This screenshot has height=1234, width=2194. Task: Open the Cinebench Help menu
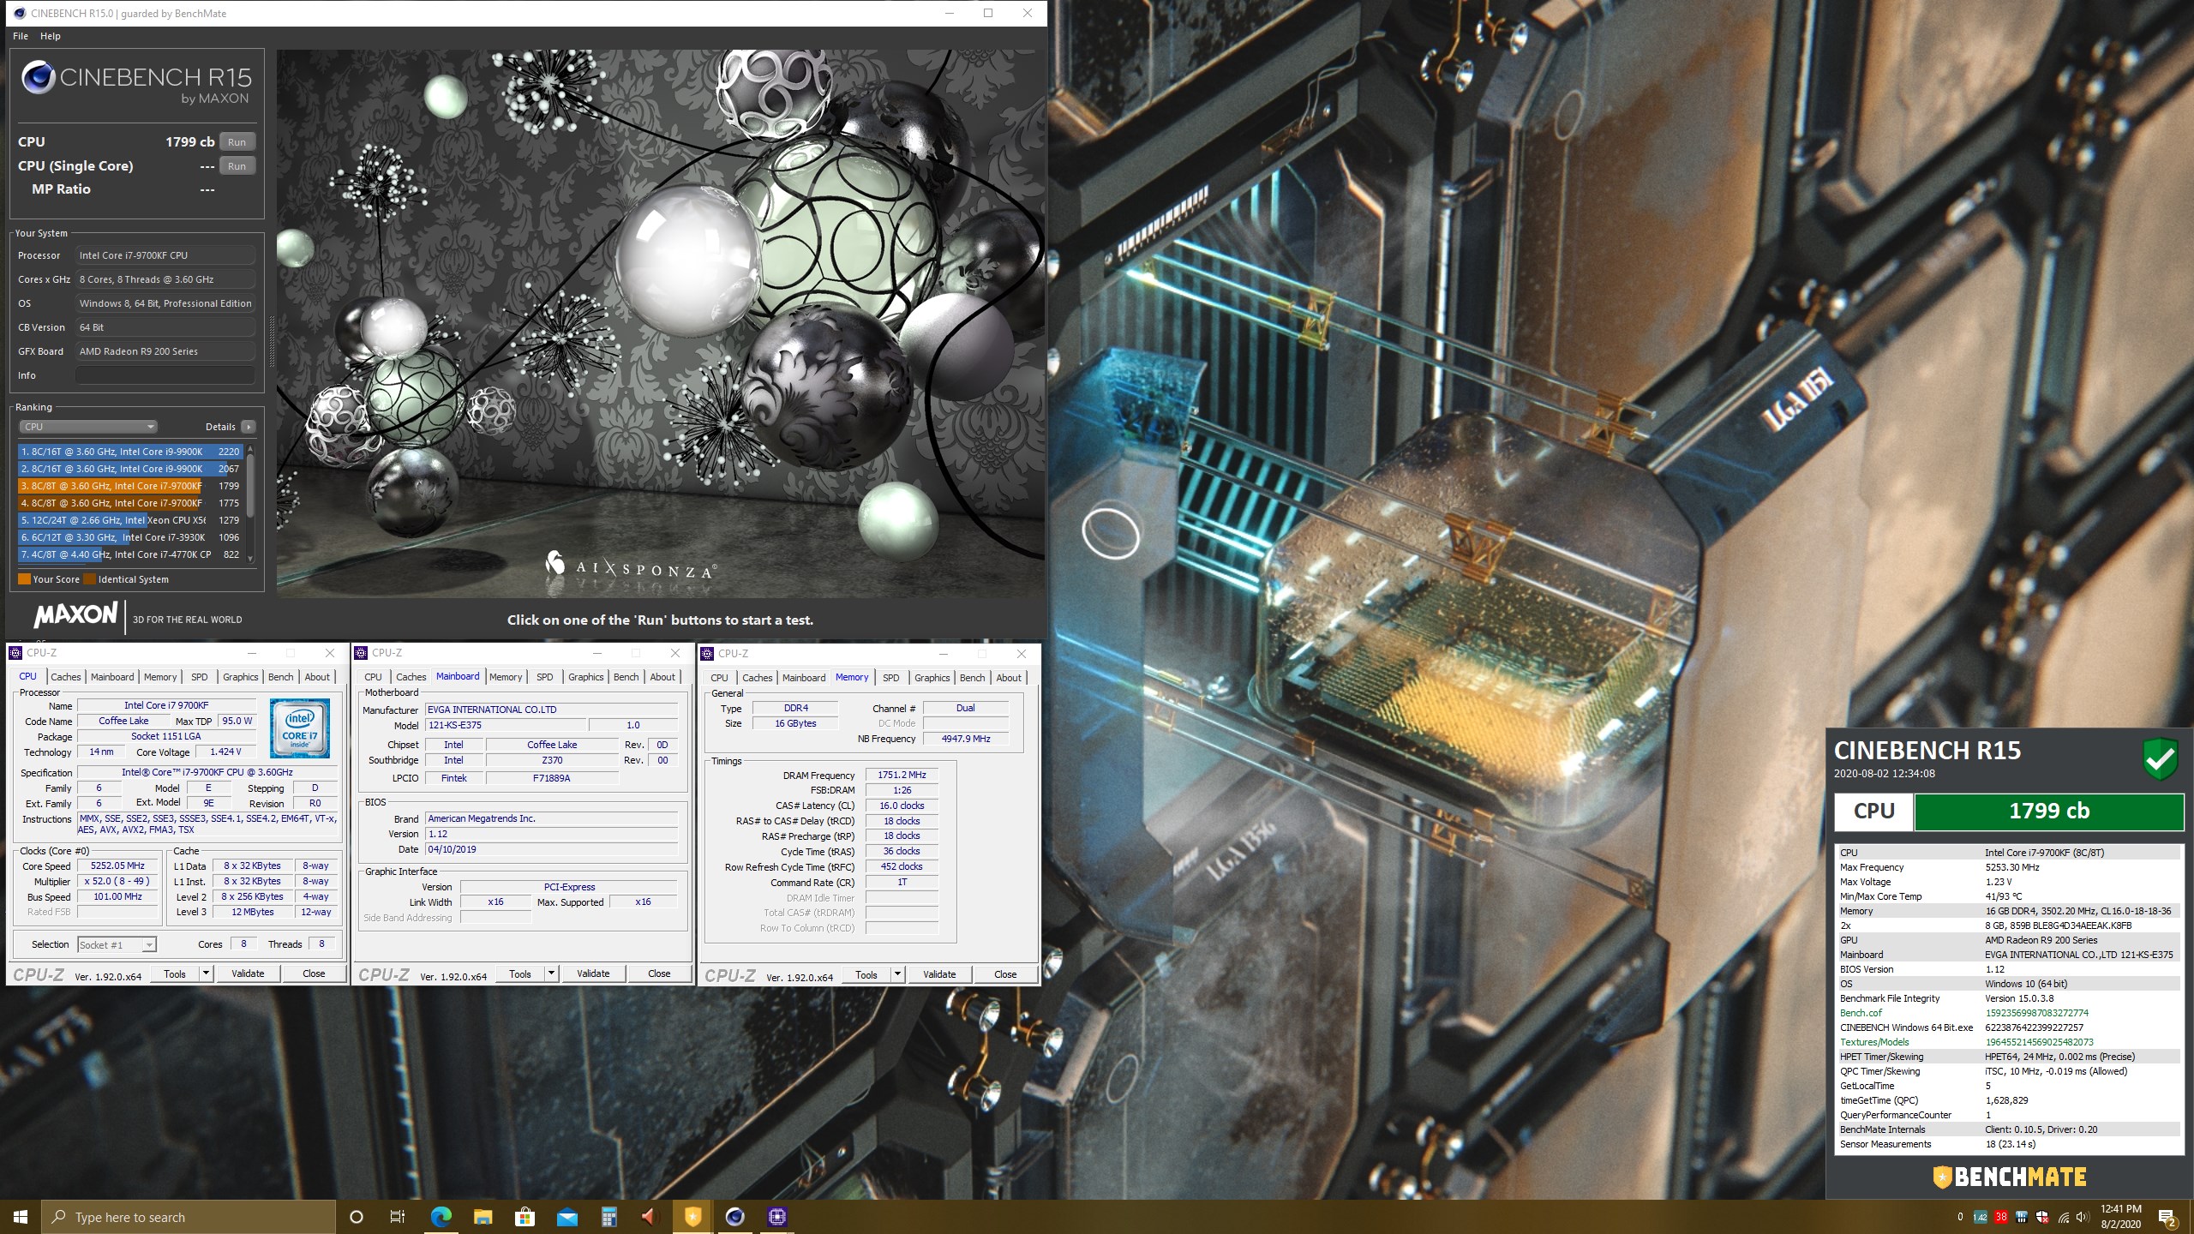click(x=51, y=36)
